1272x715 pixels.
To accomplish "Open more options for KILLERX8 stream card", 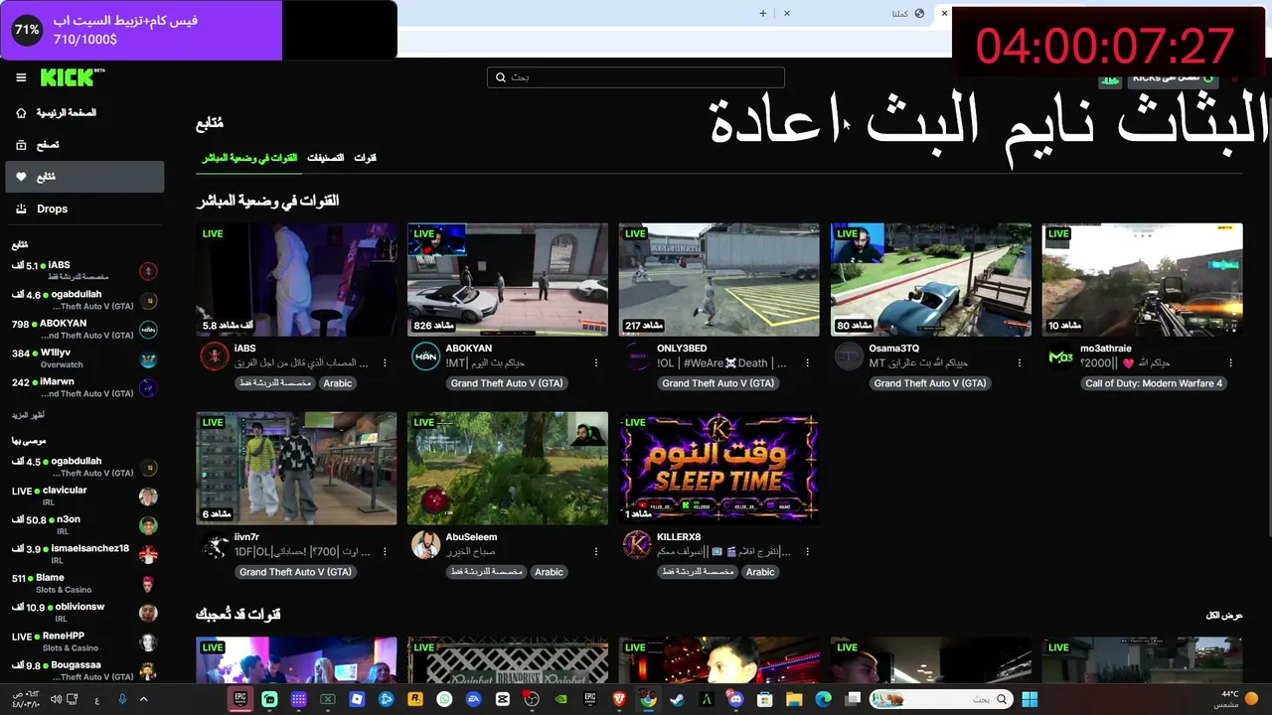I will [808, 552].
